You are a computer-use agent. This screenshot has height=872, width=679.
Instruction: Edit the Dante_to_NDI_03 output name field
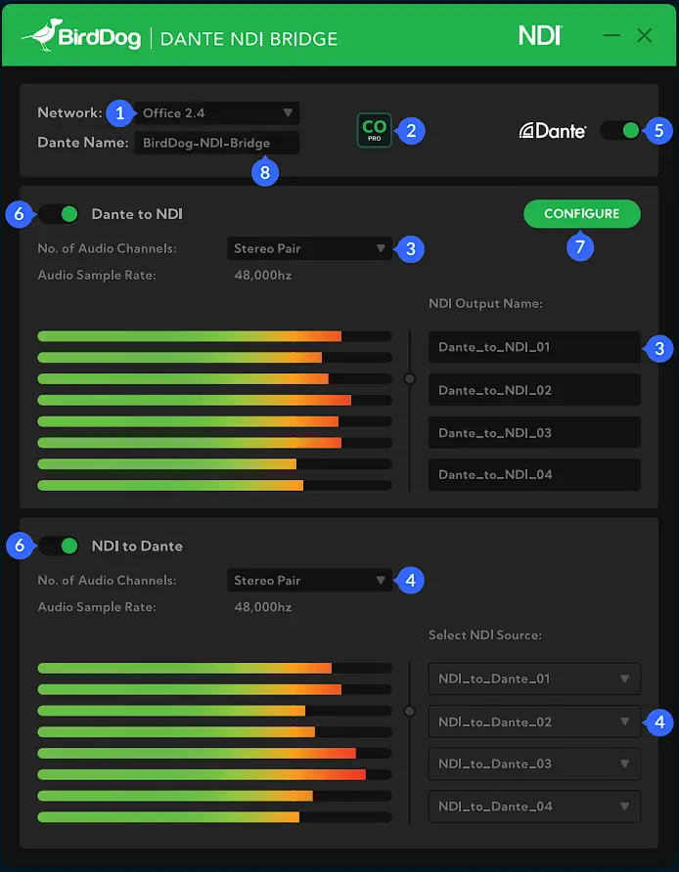[534, 432]
